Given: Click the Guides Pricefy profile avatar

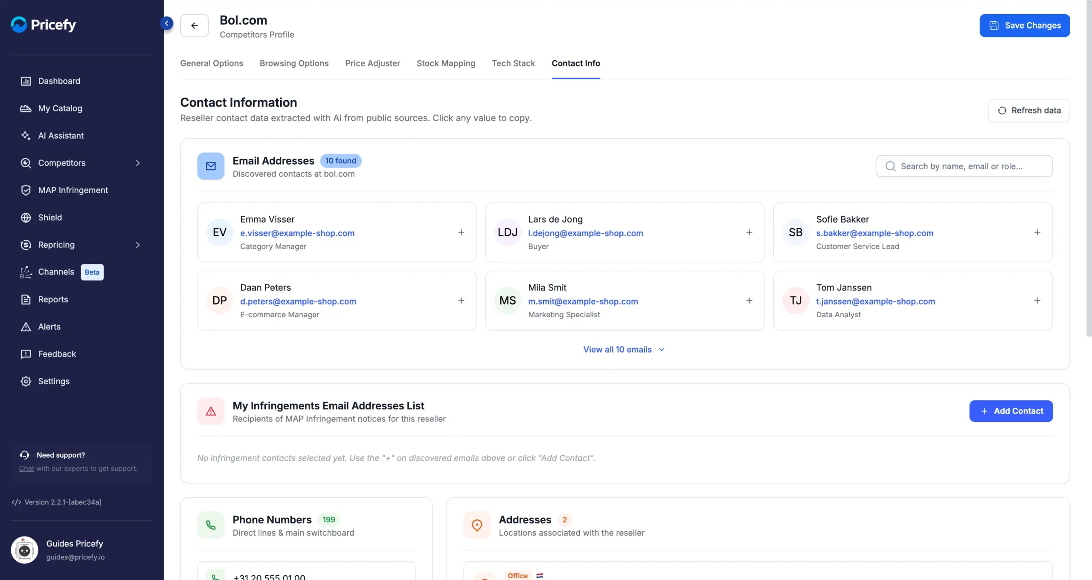Looking at the screenshot, I should point(24,550).
